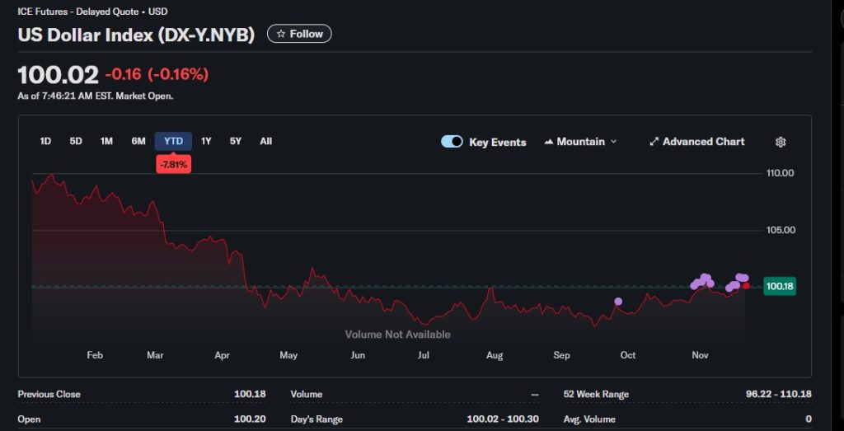The height and width of the screenshot is (431, 844).
Task: Select the All time range
Action: (265, 141)
